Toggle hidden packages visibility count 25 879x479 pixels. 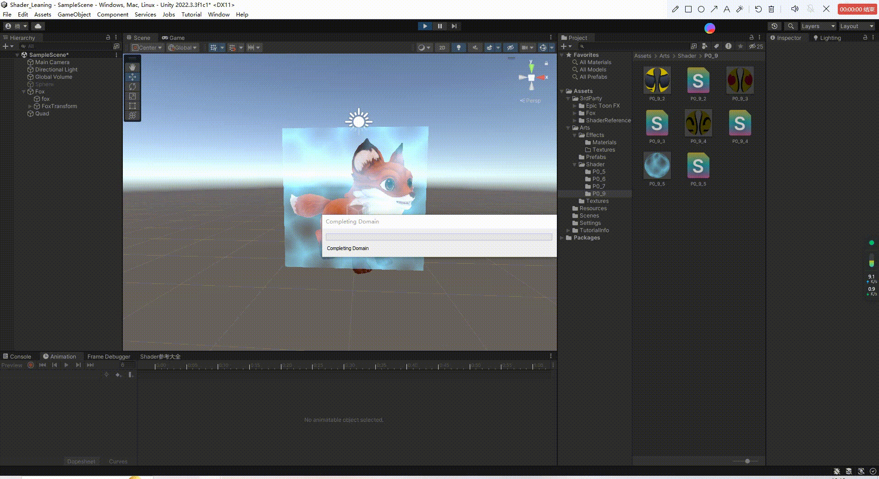pos(756,46)
